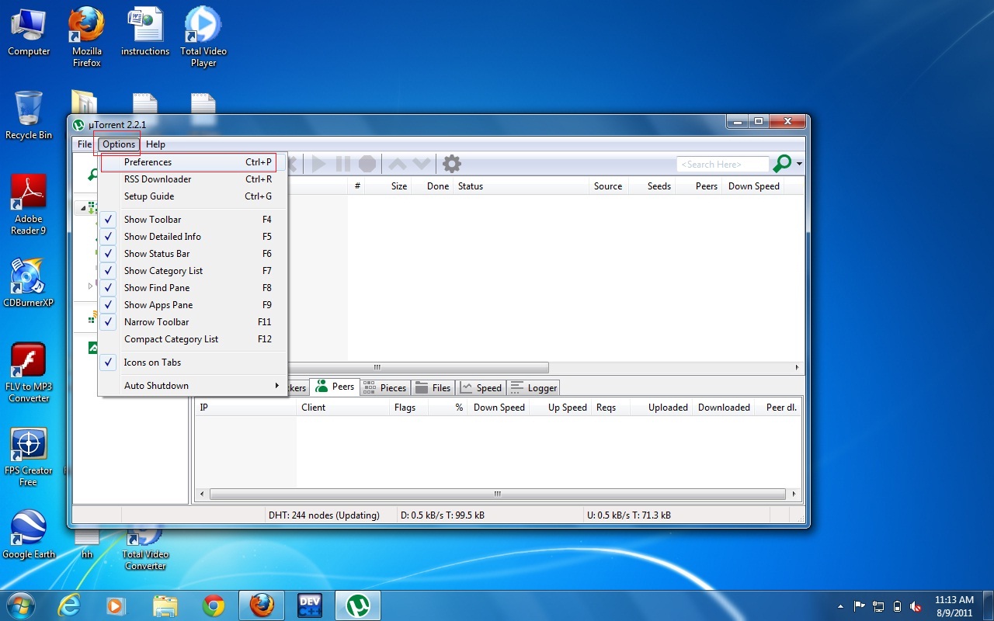Viewport: 994px width, 621px height.
Task: Toggle the Show Detailed Info option
Action: (193, 237)
